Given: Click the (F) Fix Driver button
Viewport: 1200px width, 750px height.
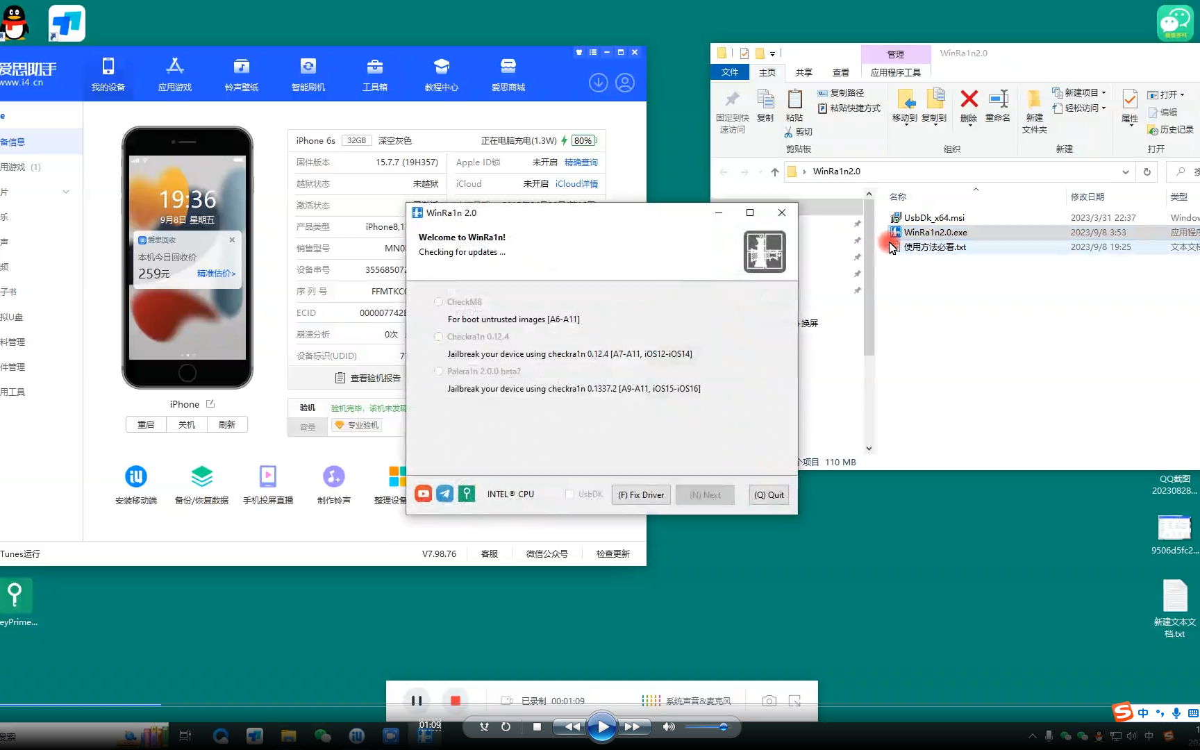Looking at the screenshot, I should [640, 494].
